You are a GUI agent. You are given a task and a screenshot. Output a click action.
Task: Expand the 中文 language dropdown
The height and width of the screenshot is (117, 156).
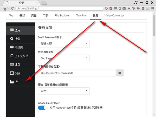click(x=64, y=91)
